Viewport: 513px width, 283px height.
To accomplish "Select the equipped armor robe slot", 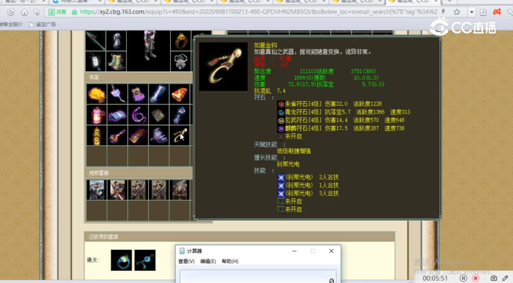I will point(116,41).
